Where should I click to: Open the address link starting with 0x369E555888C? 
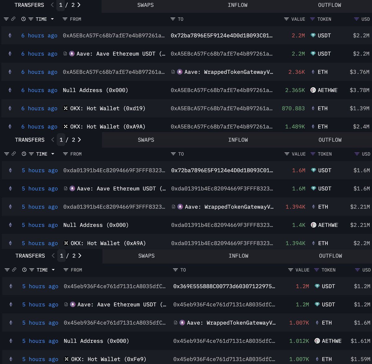(x=224, y=286)
